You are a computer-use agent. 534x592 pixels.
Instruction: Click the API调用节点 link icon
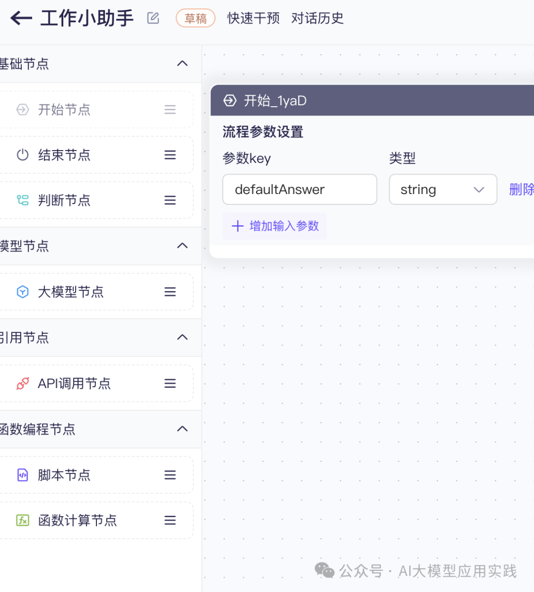23,384
